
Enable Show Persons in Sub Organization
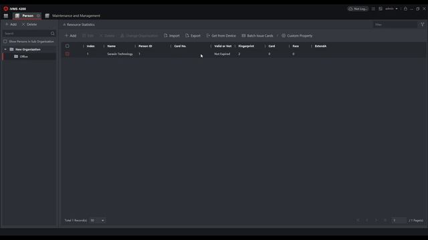(x=5, y=41)
